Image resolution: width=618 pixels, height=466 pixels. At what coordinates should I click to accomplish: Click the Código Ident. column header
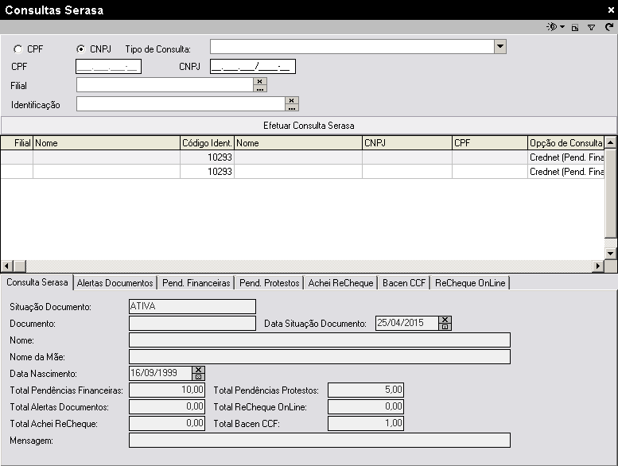point(207,143)
